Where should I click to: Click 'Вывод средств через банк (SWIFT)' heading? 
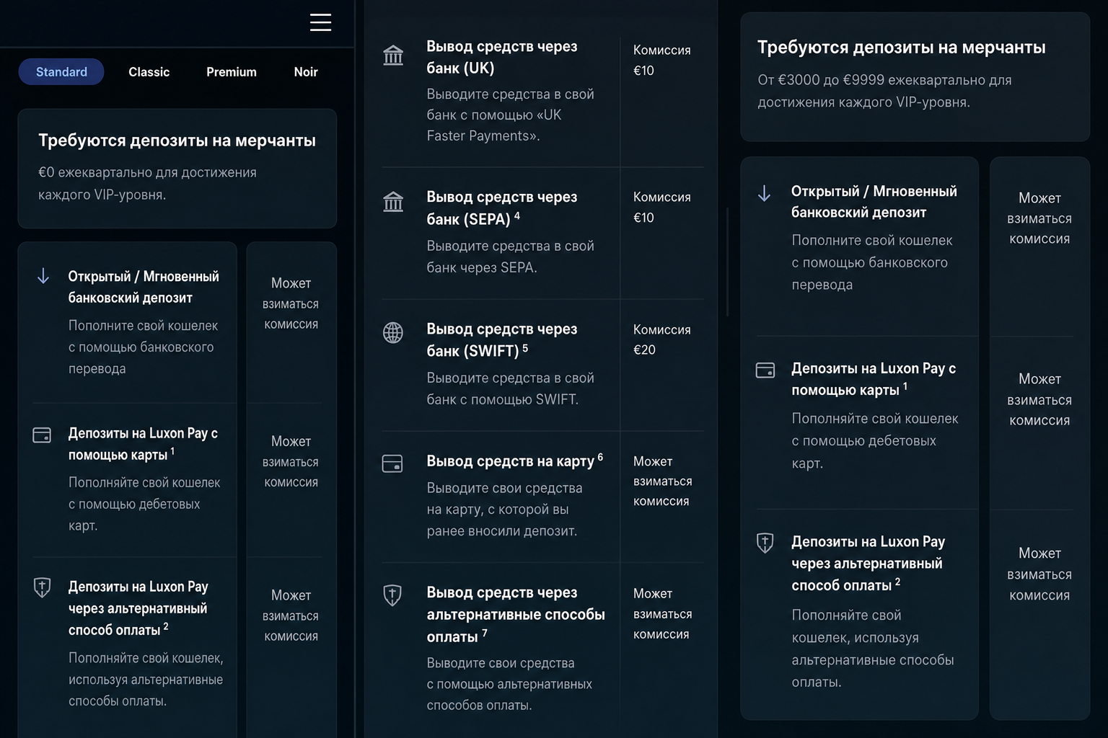pyautogui.click(x=502, y=339)
